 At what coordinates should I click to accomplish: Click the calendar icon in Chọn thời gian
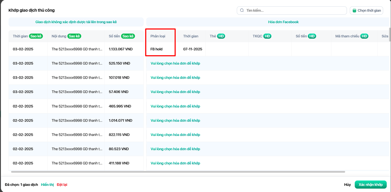(x=354, y=11)
